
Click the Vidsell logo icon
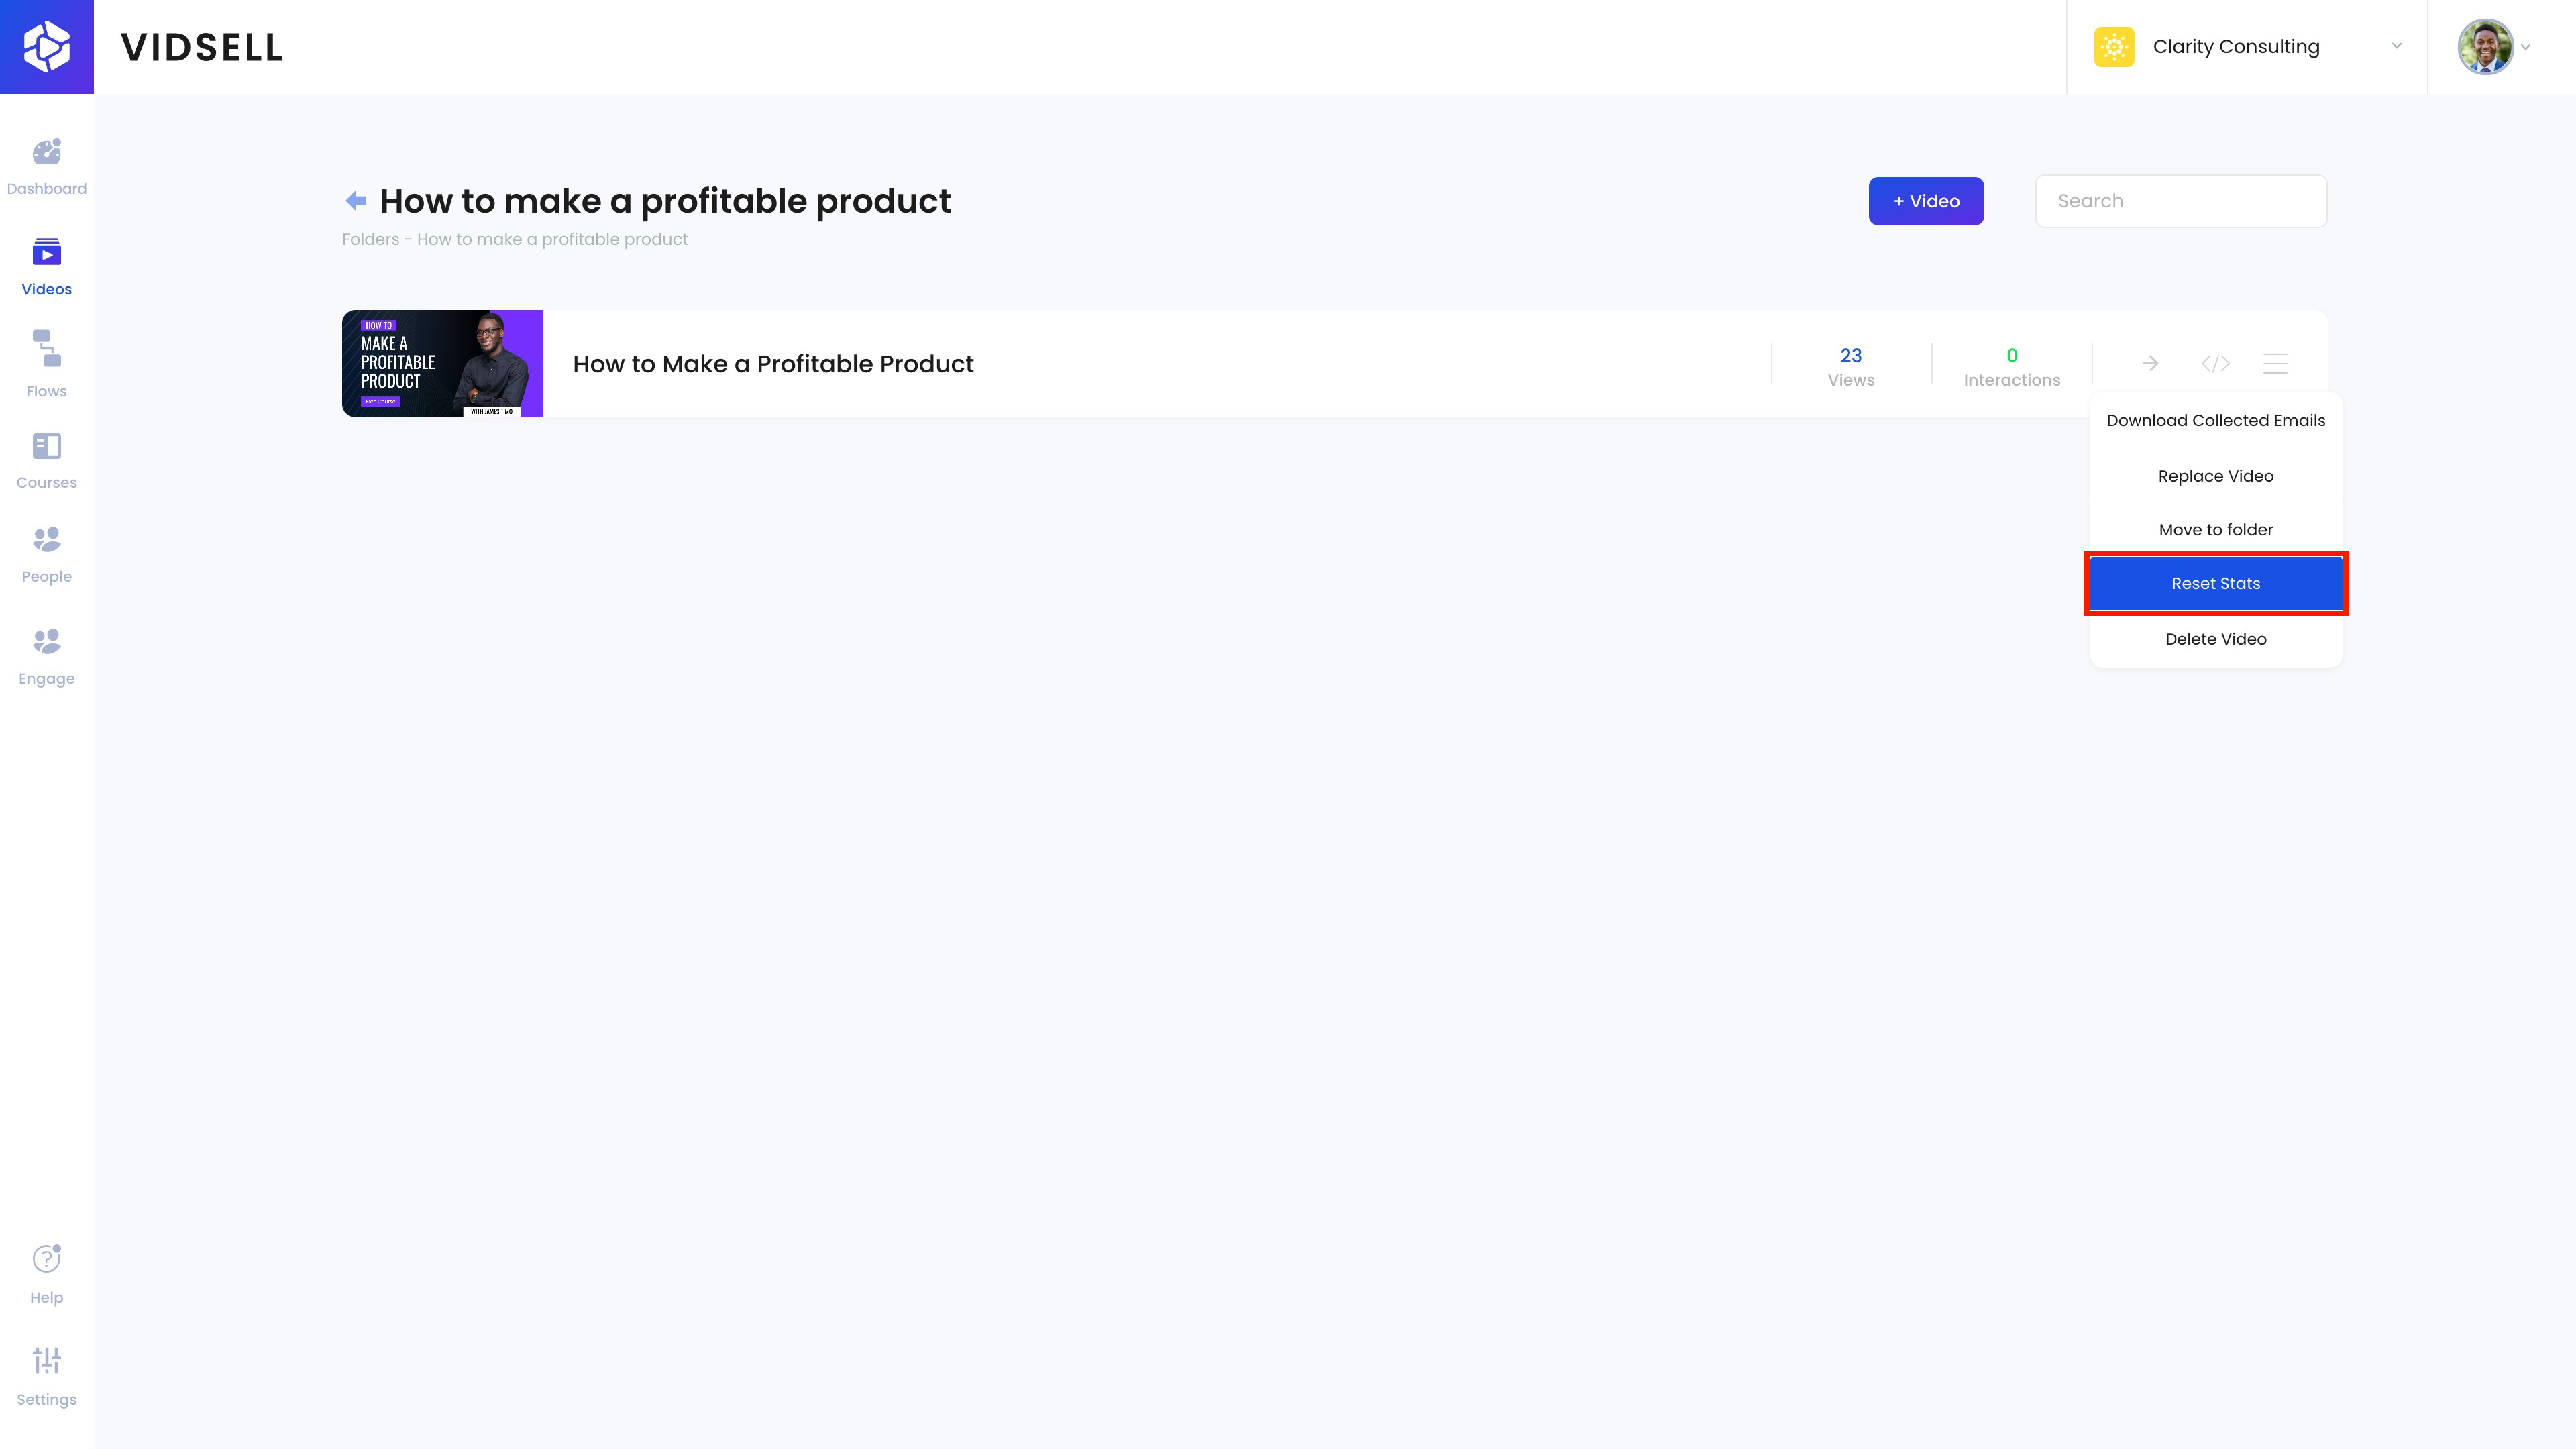(47, 47)
